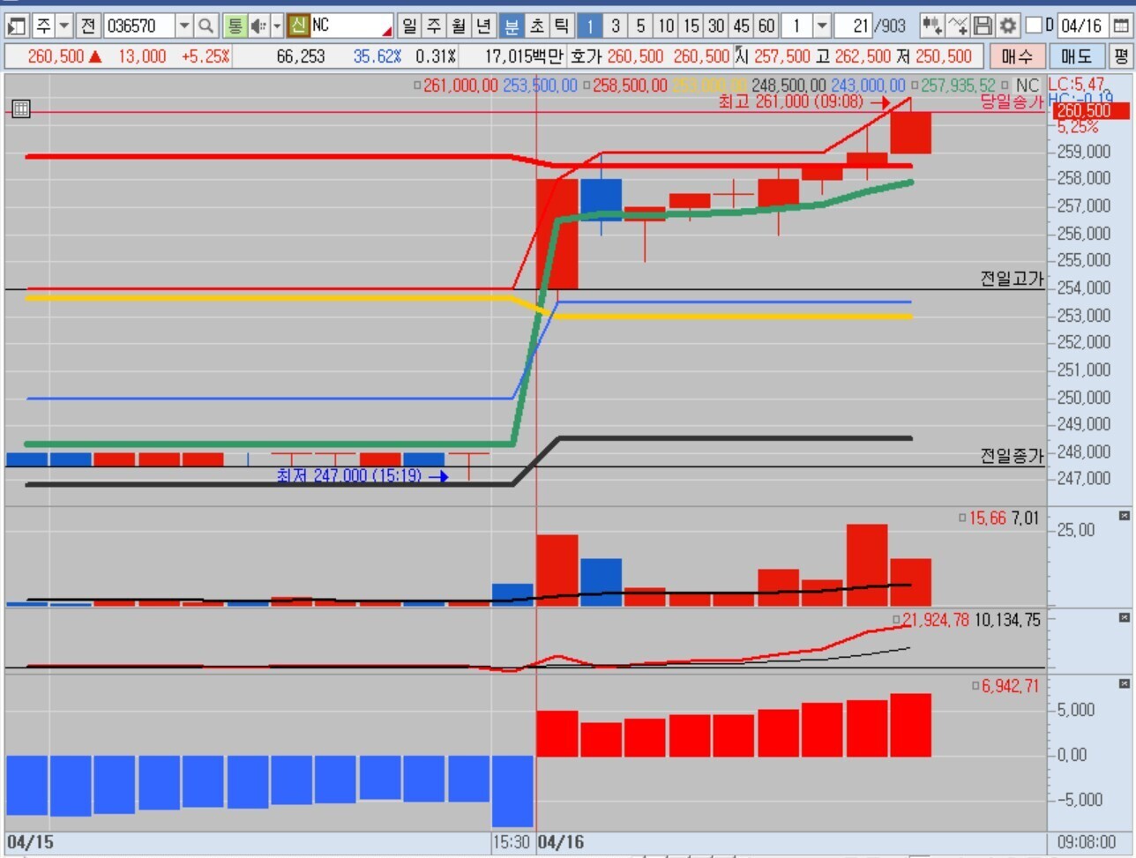Save chart with the floppy disk icon
Screen dimensions: 1136x858
pyautogui.click(x=983, y=26)
